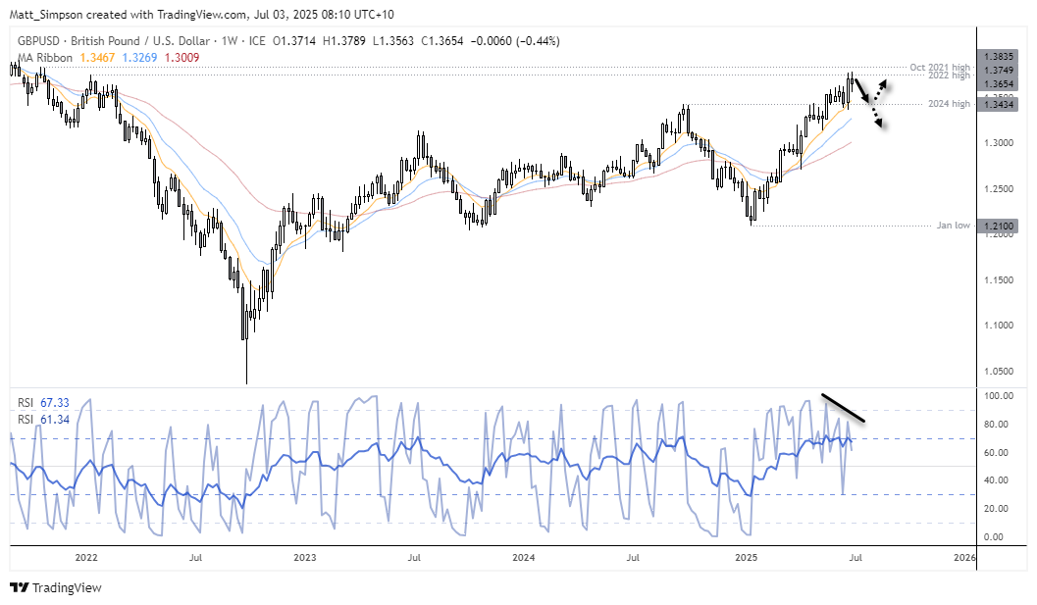Click the Jul axis label near 2026
The width and height of the screenshot is (1037, 605).
[856, 556]
